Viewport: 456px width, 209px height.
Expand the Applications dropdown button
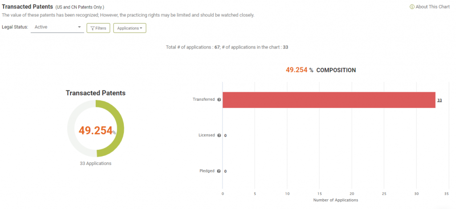point(130,28)
